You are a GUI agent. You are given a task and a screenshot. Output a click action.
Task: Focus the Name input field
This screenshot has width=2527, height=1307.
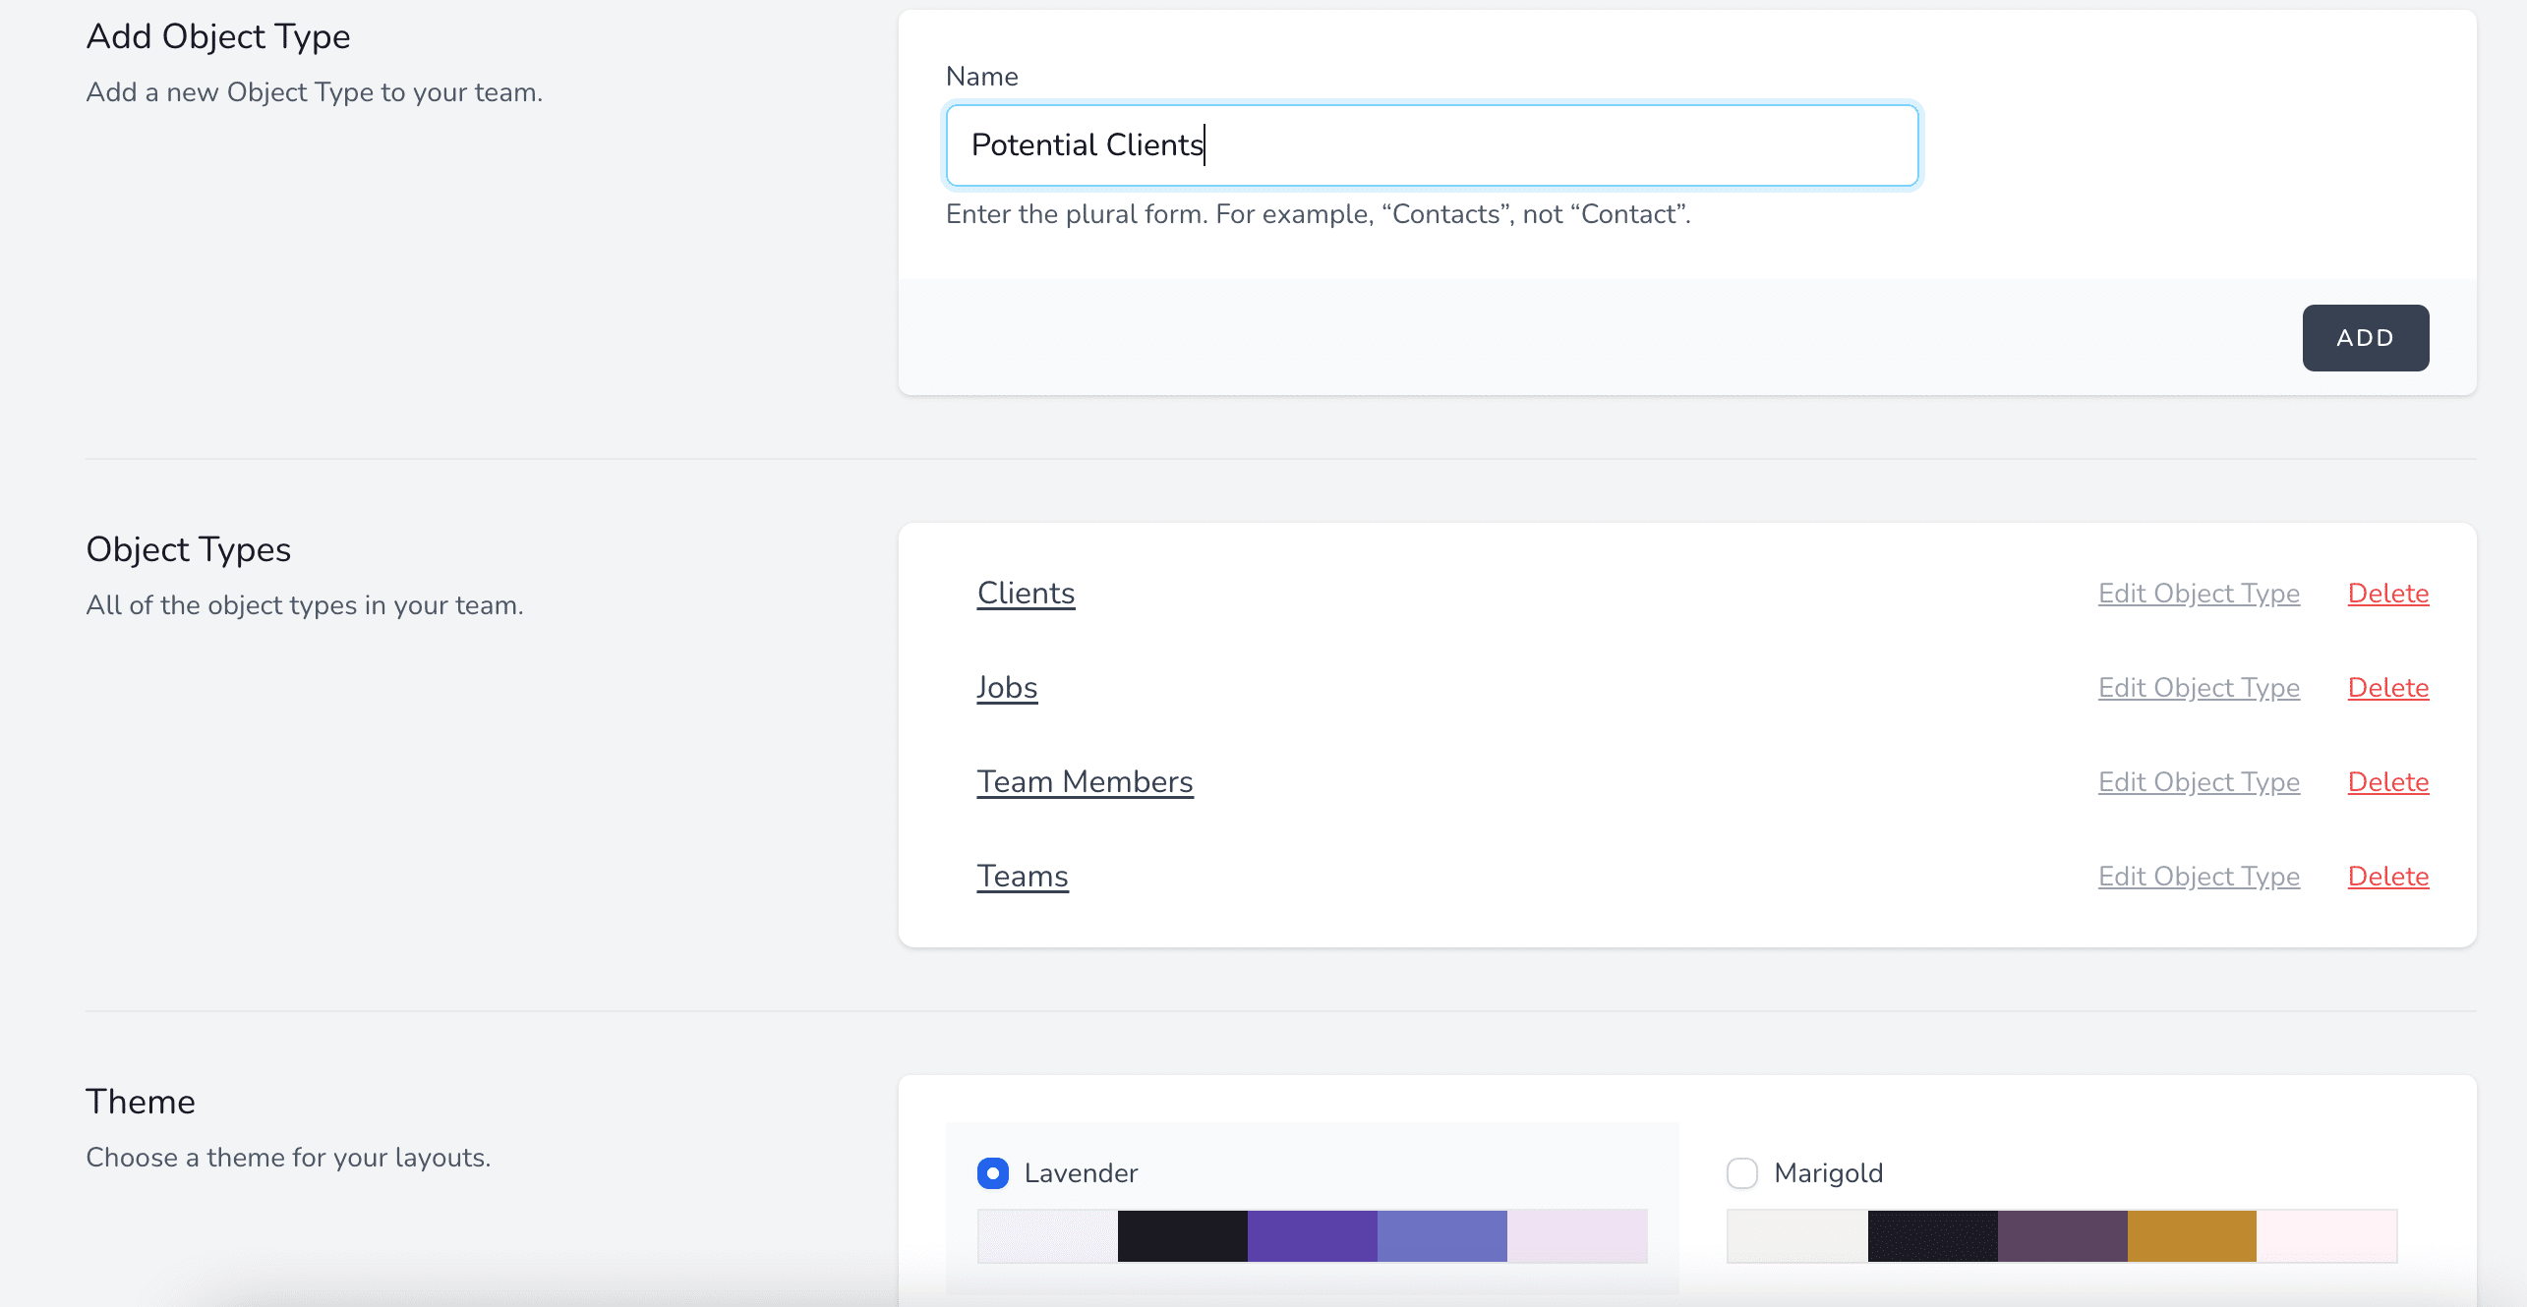click(1431, 145)
